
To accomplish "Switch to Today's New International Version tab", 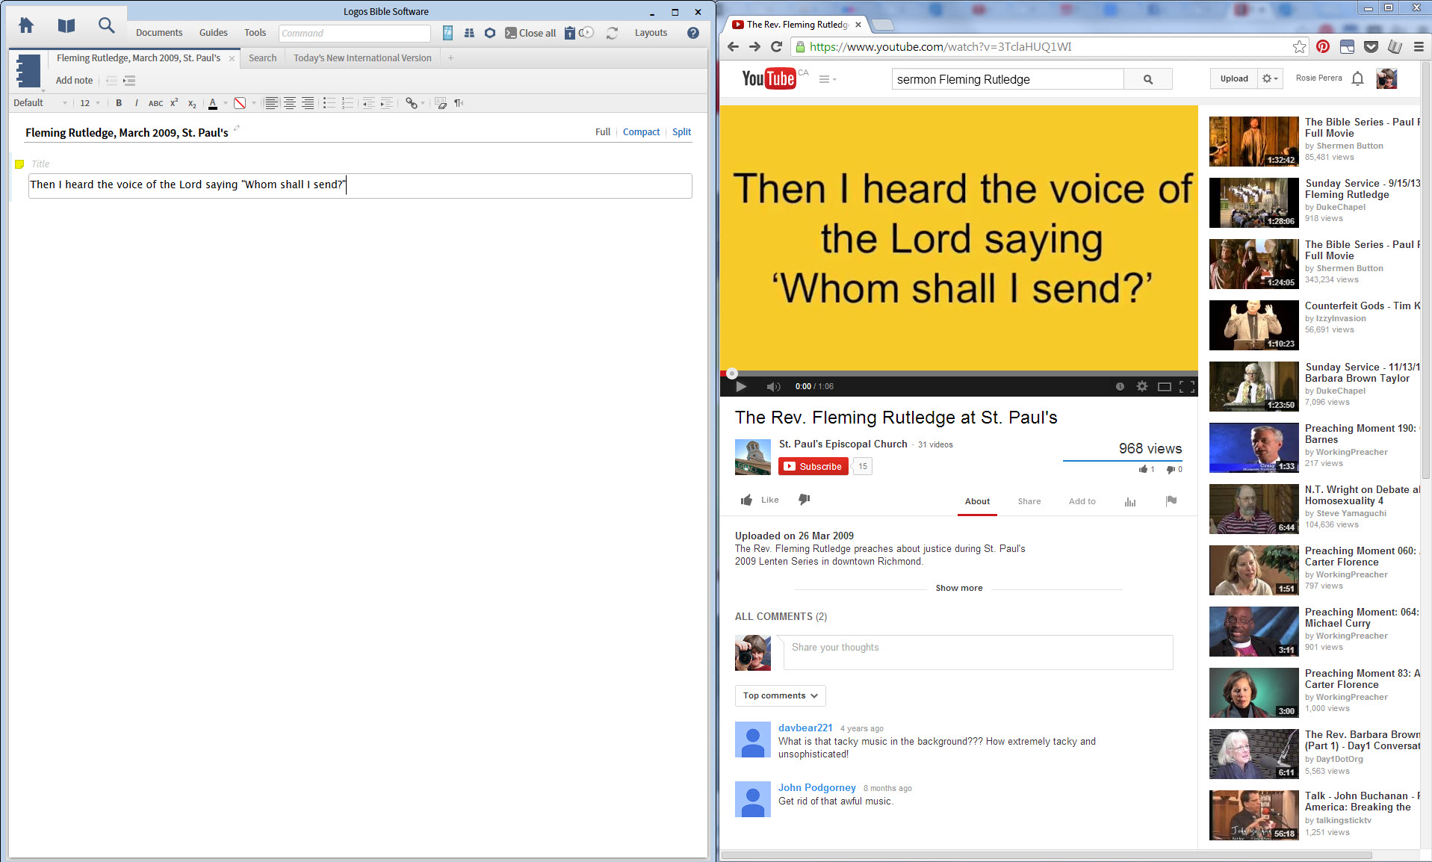I will [362, 58].
